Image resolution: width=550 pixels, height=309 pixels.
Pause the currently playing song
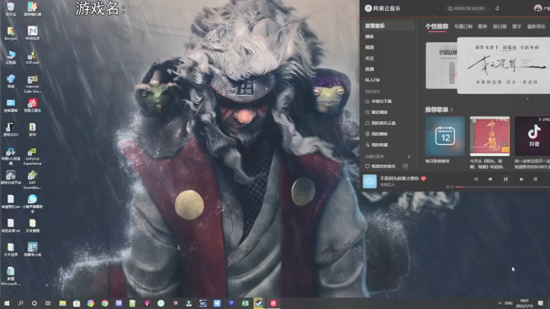click(505, 179)
